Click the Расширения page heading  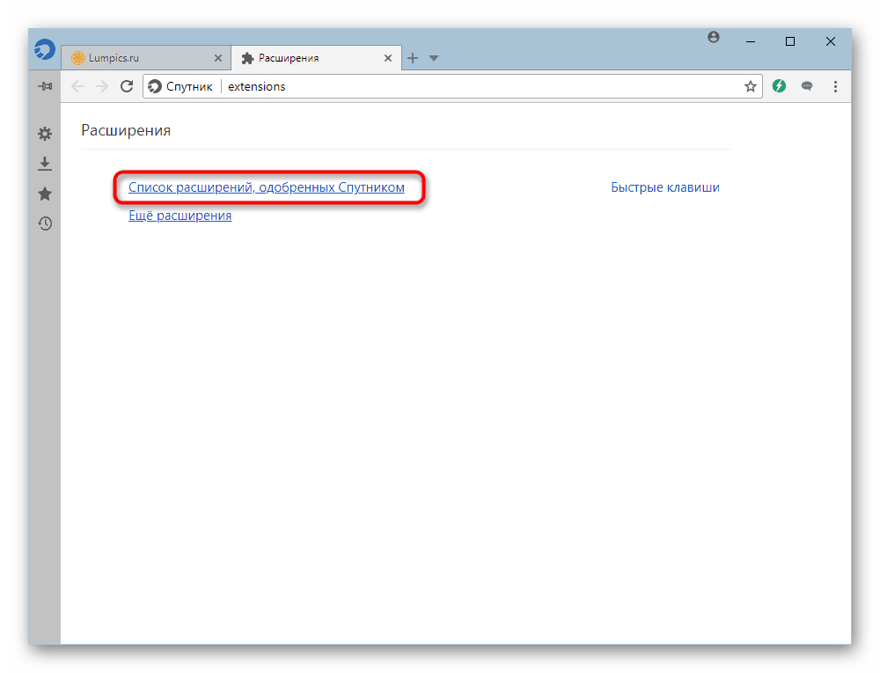pyautogui.click(x=126, y=130)
